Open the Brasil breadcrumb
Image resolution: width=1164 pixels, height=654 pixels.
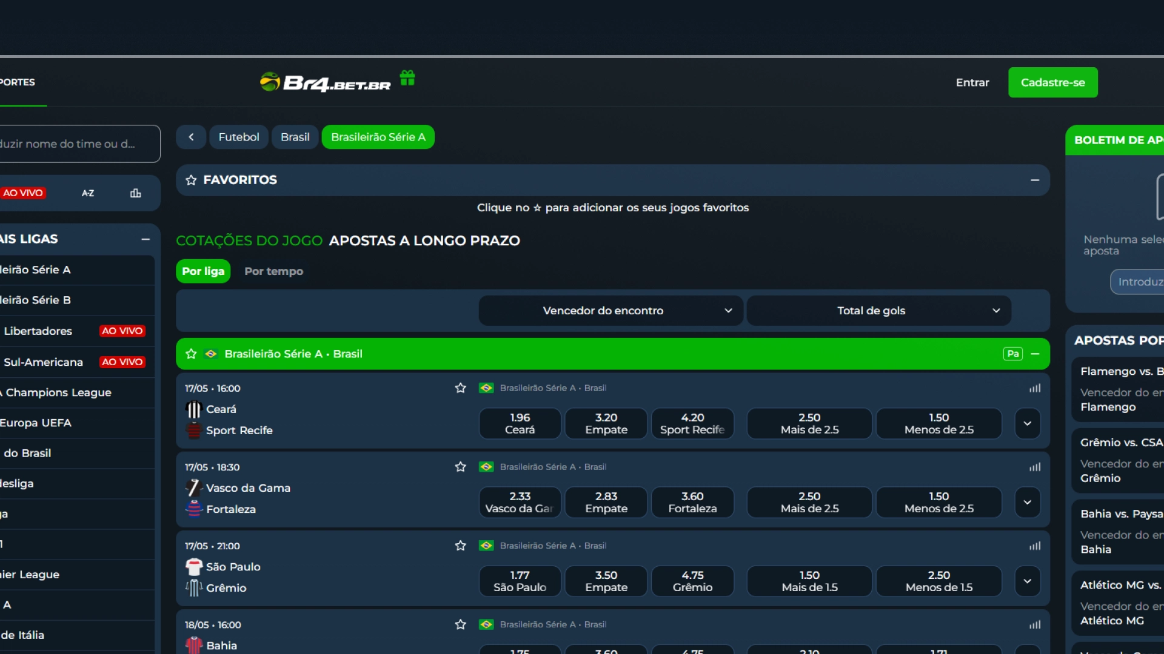[295, 137]
